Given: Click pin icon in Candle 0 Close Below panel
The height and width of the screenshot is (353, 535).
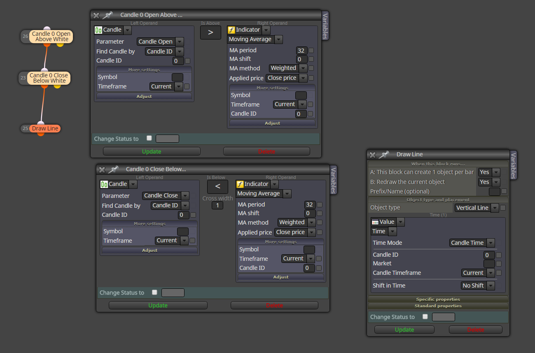Looking at the screenshot, I should 113,169.
